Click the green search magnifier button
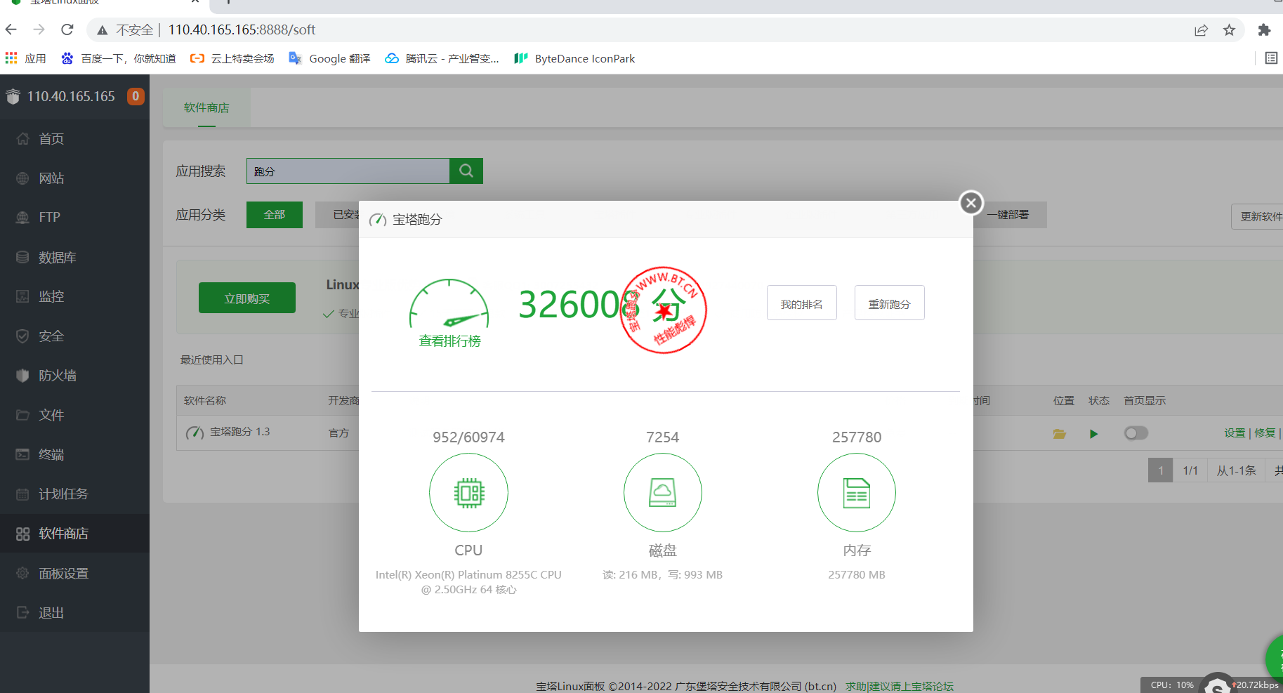The image size is (1283, 693). (x=466, y=171)
